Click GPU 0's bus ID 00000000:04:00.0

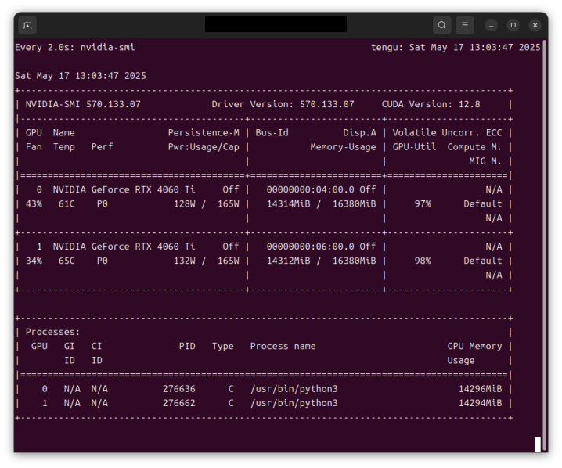(311, 189)
